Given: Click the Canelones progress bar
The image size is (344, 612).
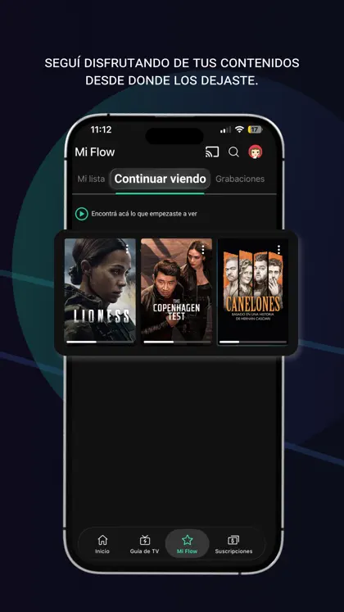Looking at the screenshot, I should pyautogui.click(x=253, y=342).
